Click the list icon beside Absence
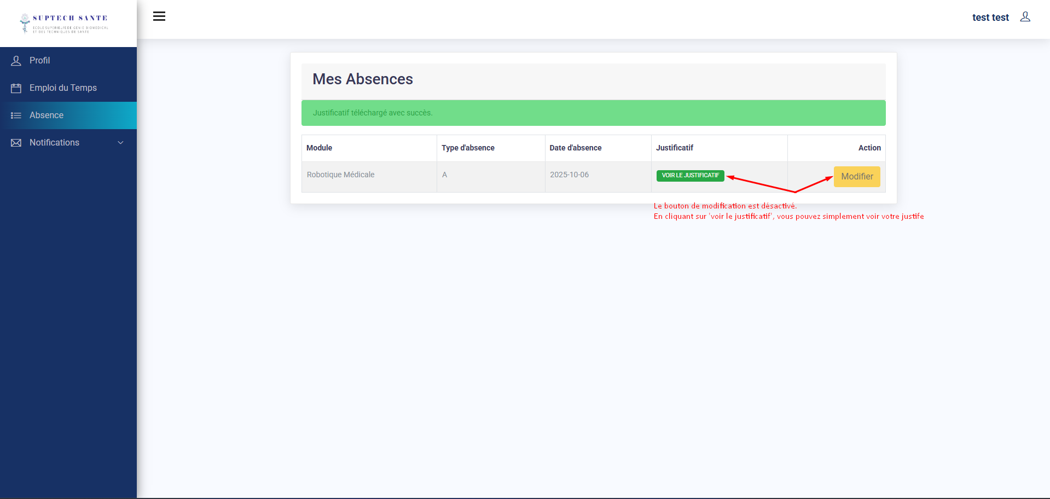This screenshot has width=1050, height=499. pos(16,115)
